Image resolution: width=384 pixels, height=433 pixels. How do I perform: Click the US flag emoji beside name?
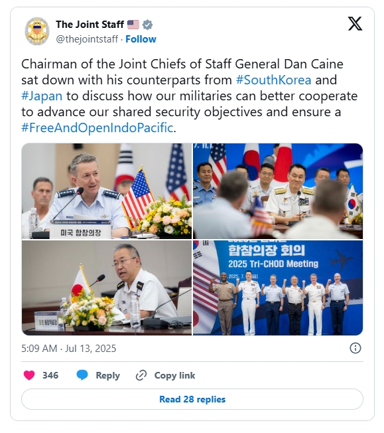(x=133, y=25)
